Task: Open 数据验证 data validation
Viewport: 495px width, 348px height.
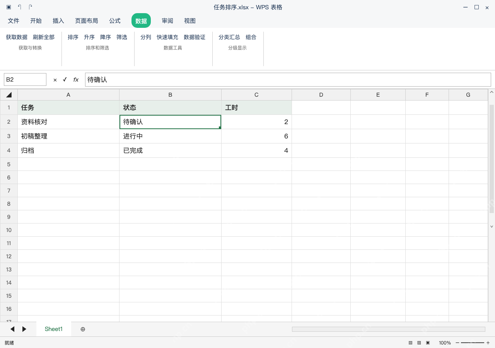Action: 195,37
